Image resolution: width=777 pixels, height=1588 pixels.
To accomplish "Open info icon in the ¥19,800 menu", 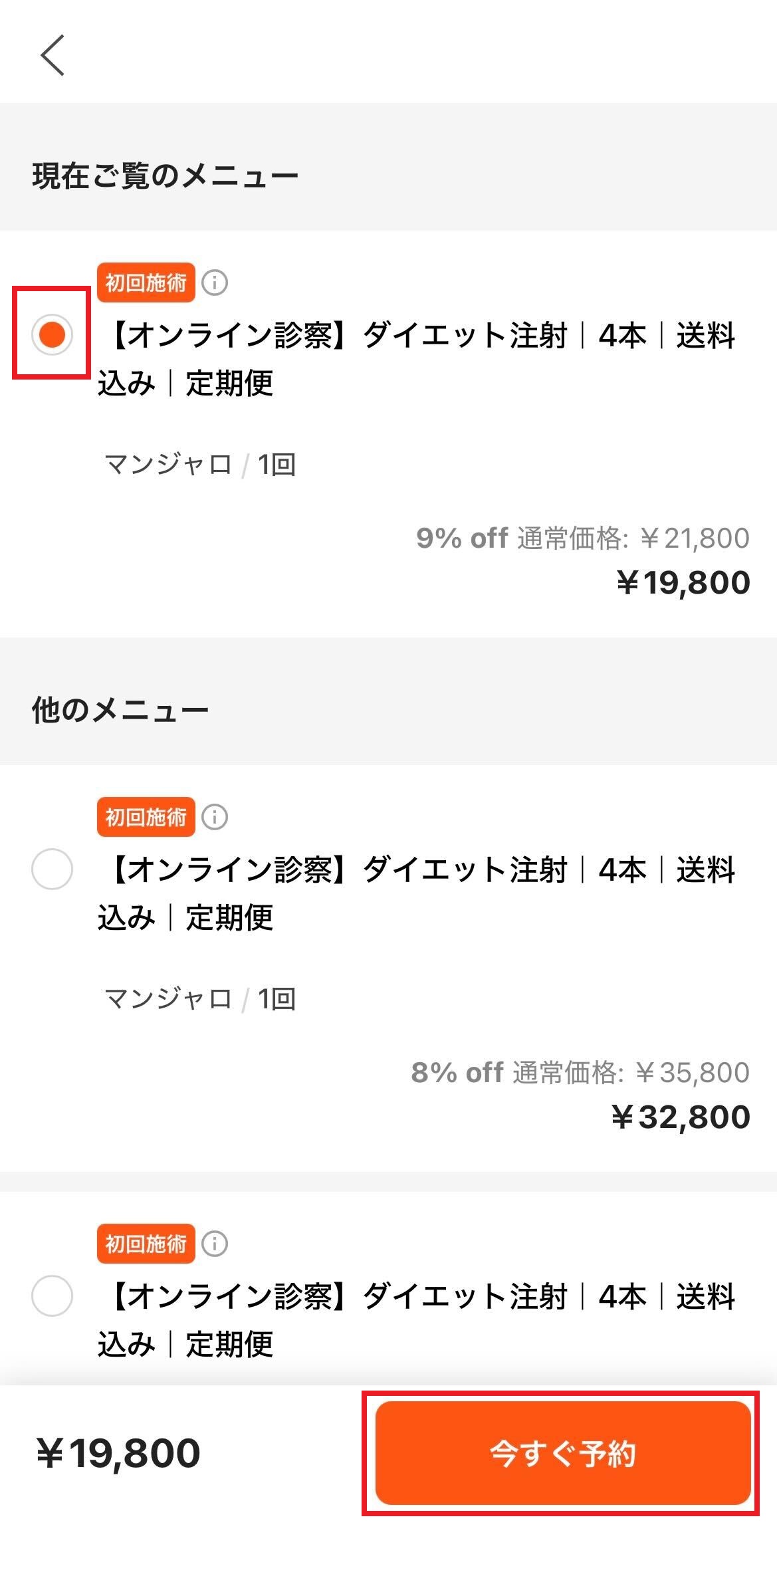I will [x=215, y=283].
